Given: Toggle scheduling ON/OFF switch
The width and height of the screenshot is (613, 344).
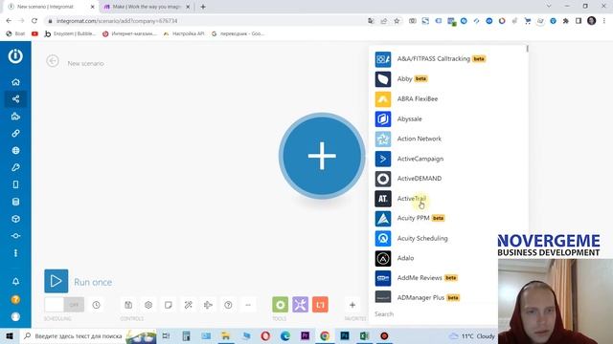Looking at the screenshot, I should [64, 305].
